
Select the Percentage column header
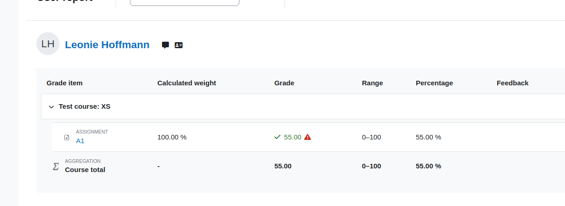(x=434, y=83)
